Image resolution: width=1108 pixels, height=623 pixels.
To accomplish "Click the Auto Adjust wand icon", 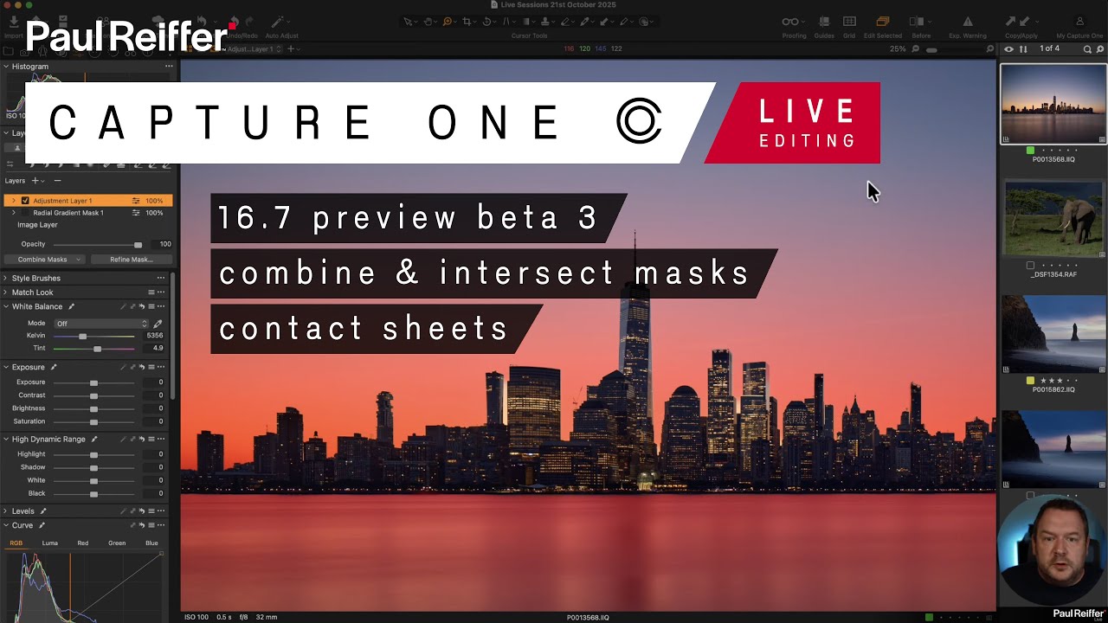I will coord(279,22).
